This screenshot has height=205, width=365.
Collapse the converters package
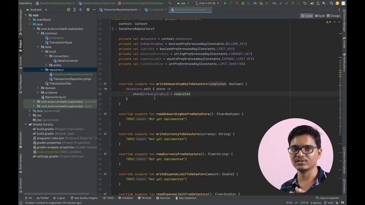pyautogui.click(x=46, y=56)
